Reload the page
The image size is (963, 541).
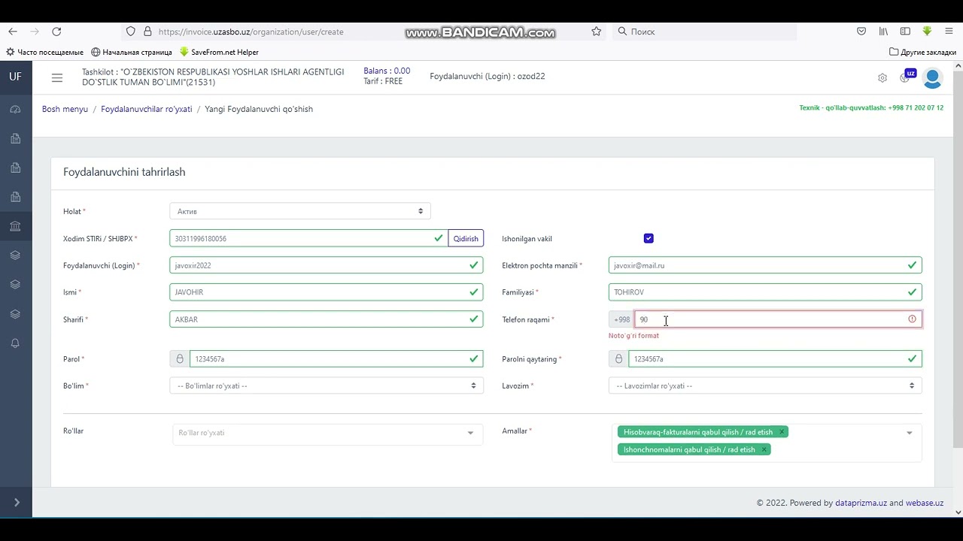click(x=56, y=32)
